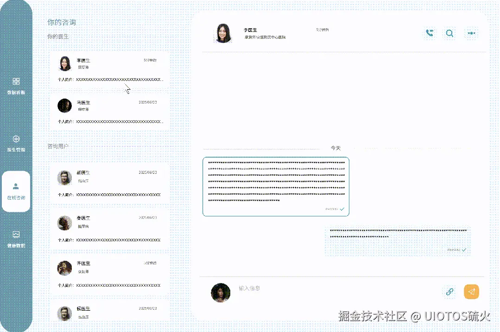Click your own avatar beside the input box
The height and width of the screenshot is (332, 500).
(220, 292)
